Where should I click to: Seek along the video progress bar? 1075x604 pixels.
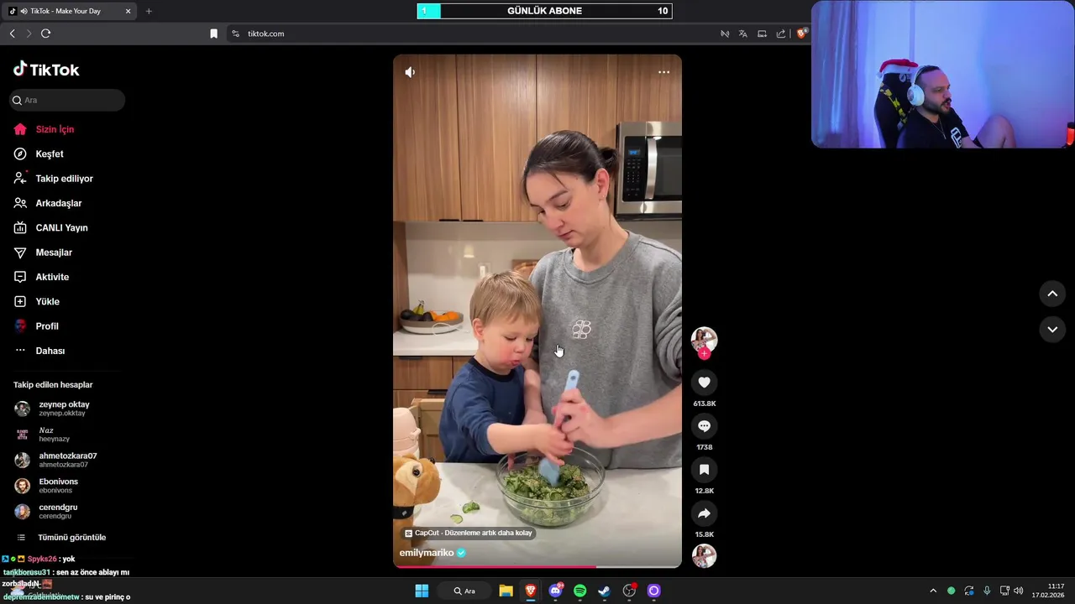pos(537,567)
